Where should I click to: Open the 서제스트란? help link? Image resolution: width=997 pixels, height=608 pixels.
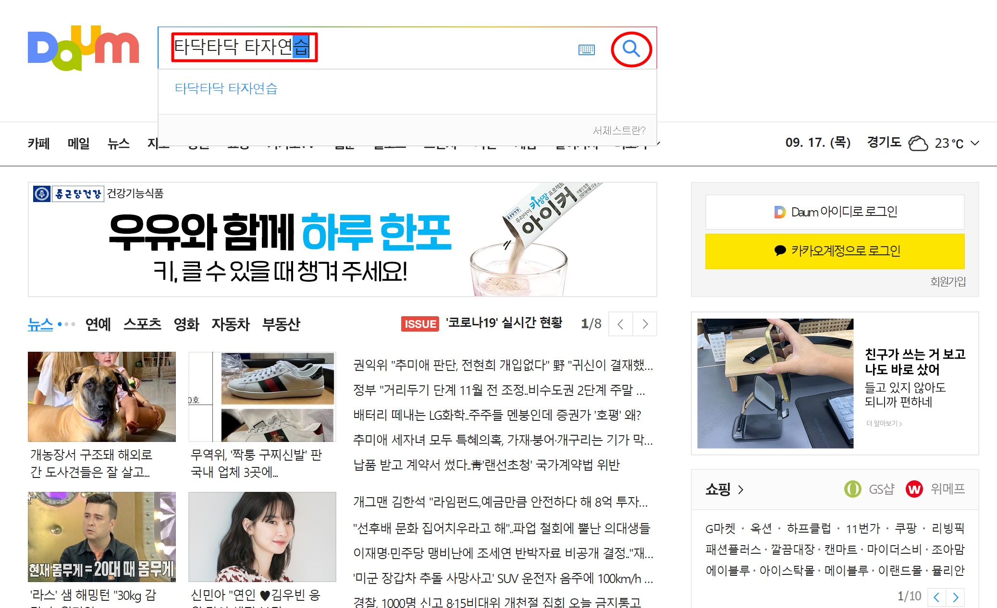tap(619, 130)
